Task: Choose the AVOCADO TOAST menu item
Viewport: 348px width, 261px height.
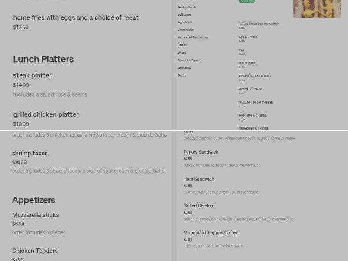Action: (x=251, y=89)
